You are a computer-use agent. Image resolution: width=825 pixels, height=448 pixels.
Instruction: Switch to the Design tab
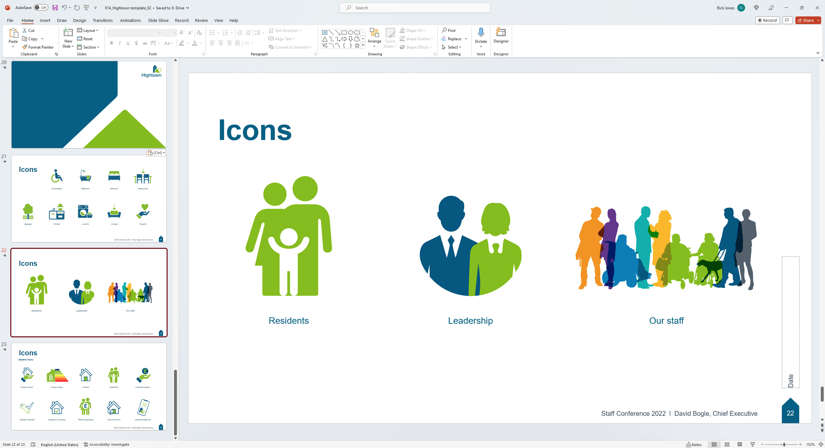coord(79,20)
